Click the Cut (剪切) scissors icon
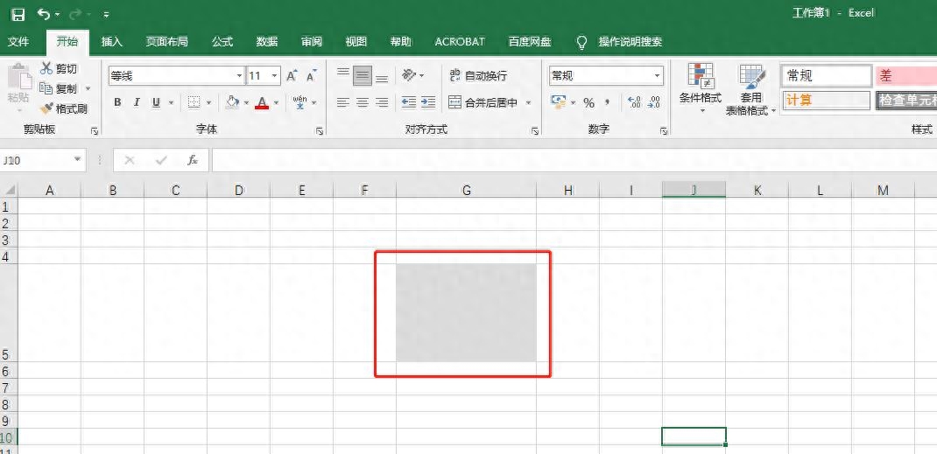The width and height of the screenshot is (937, 454). [46, 68]
